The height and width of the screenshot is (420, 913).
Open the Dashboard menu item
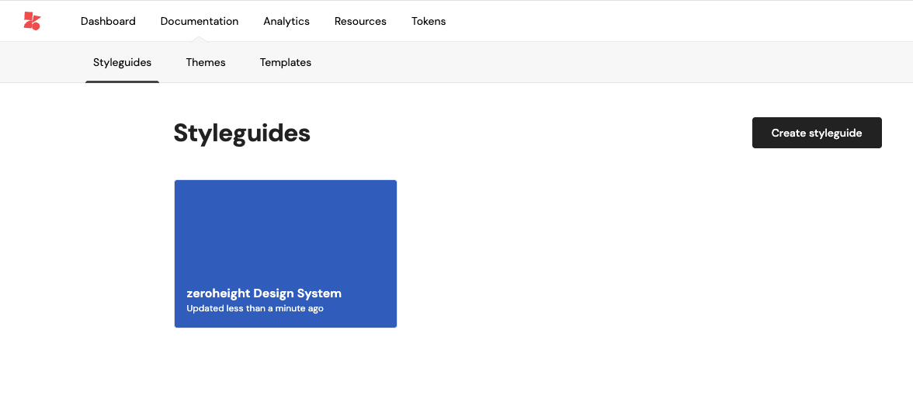pos(108,21)
